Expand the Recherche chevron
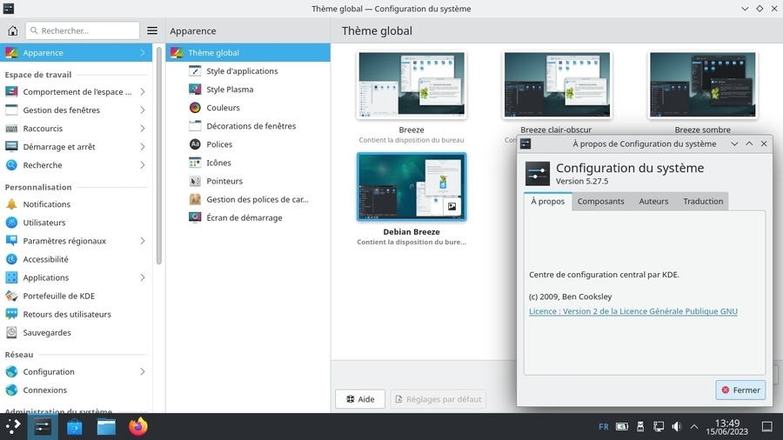The image size is (783, 440). pyautogui.click(x=143, y=165)
